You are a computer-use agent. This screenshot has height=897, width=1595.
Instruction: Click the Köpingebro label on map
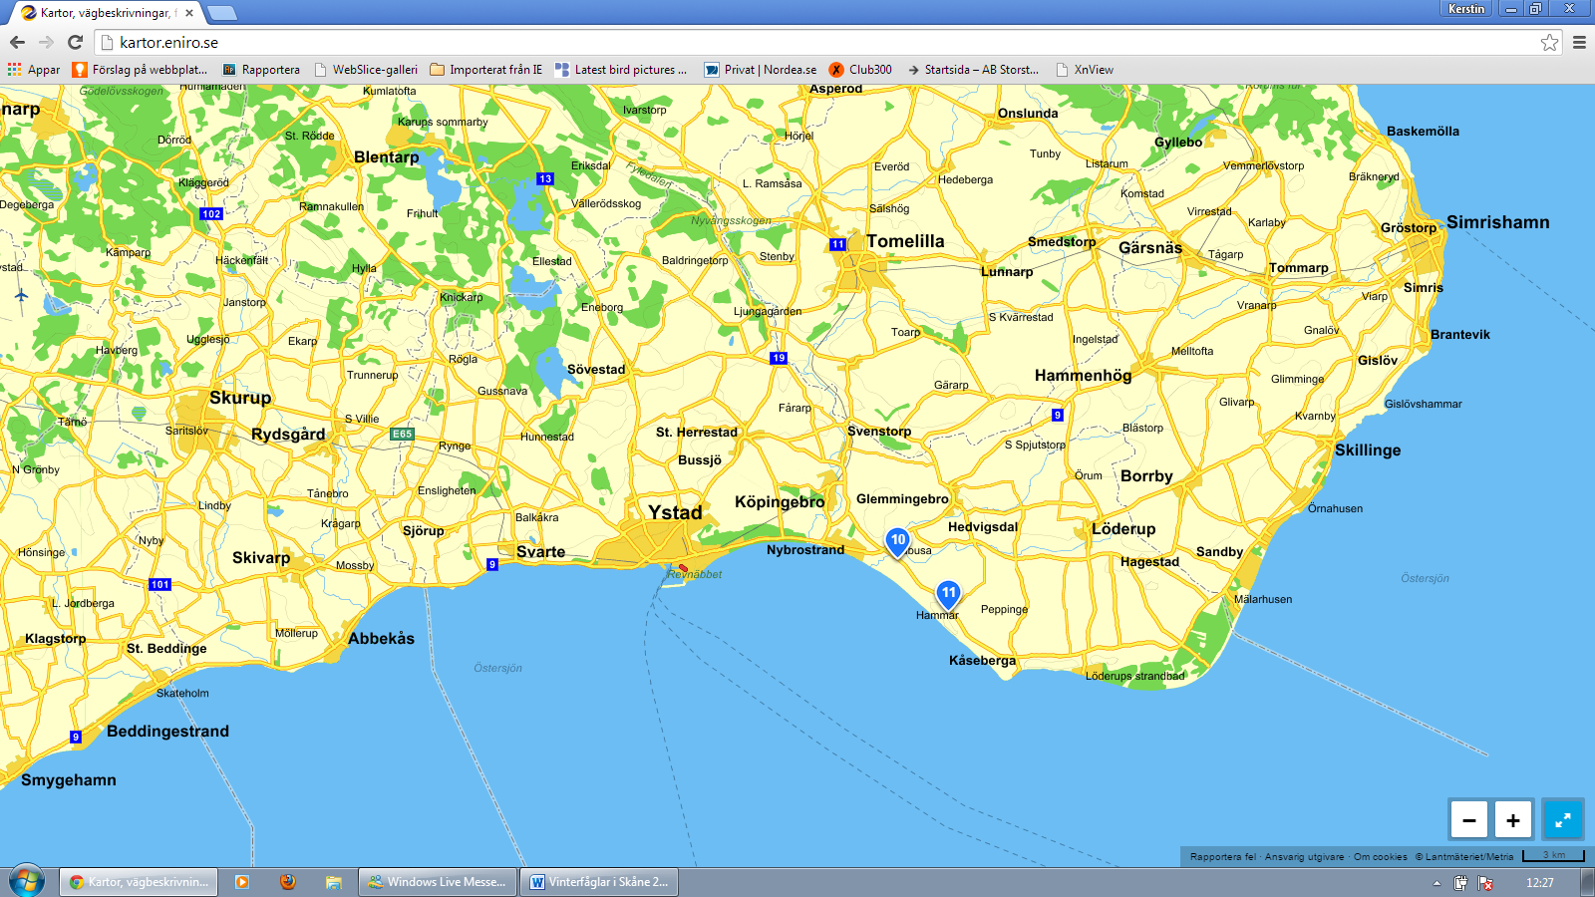coord(780,502)
